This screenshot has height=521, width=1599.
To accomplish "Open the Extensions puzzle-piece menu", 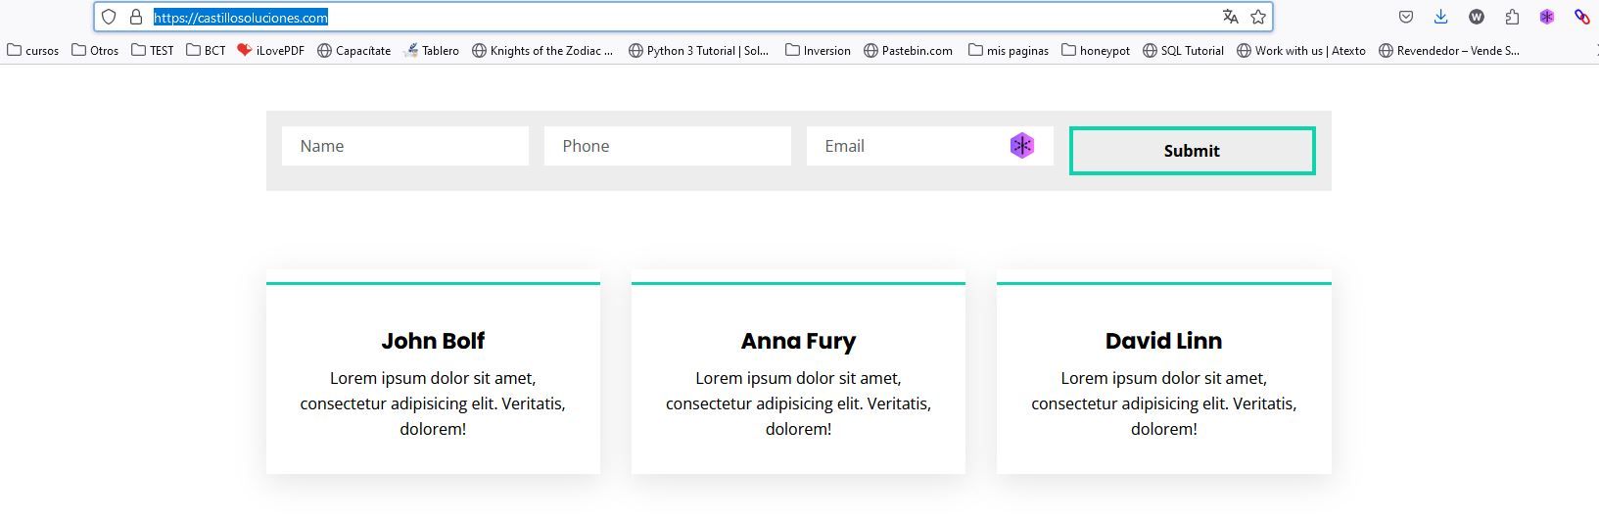I will click(1512, 17).
